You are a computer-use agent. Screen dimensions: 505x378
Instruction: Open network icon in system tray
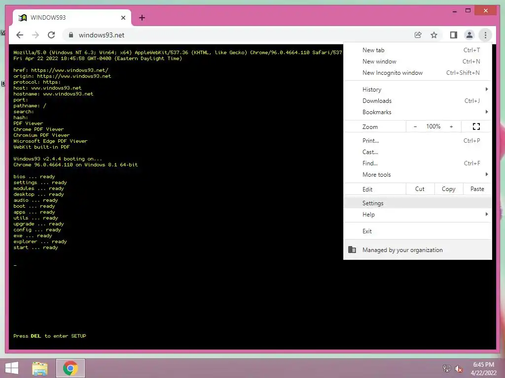(446, 368)
